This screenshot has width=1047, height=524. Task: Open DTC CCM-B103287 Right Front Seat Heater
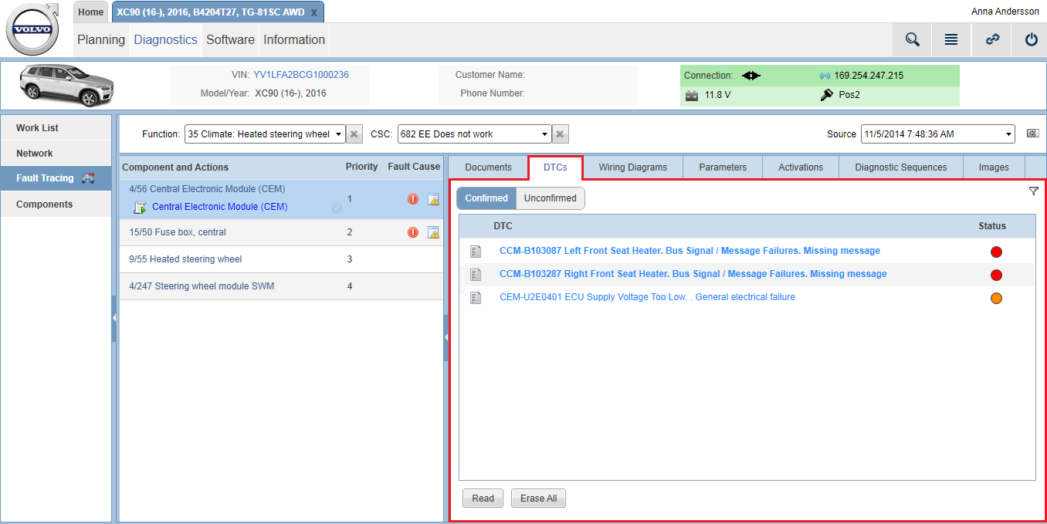(x=693, y=274)
